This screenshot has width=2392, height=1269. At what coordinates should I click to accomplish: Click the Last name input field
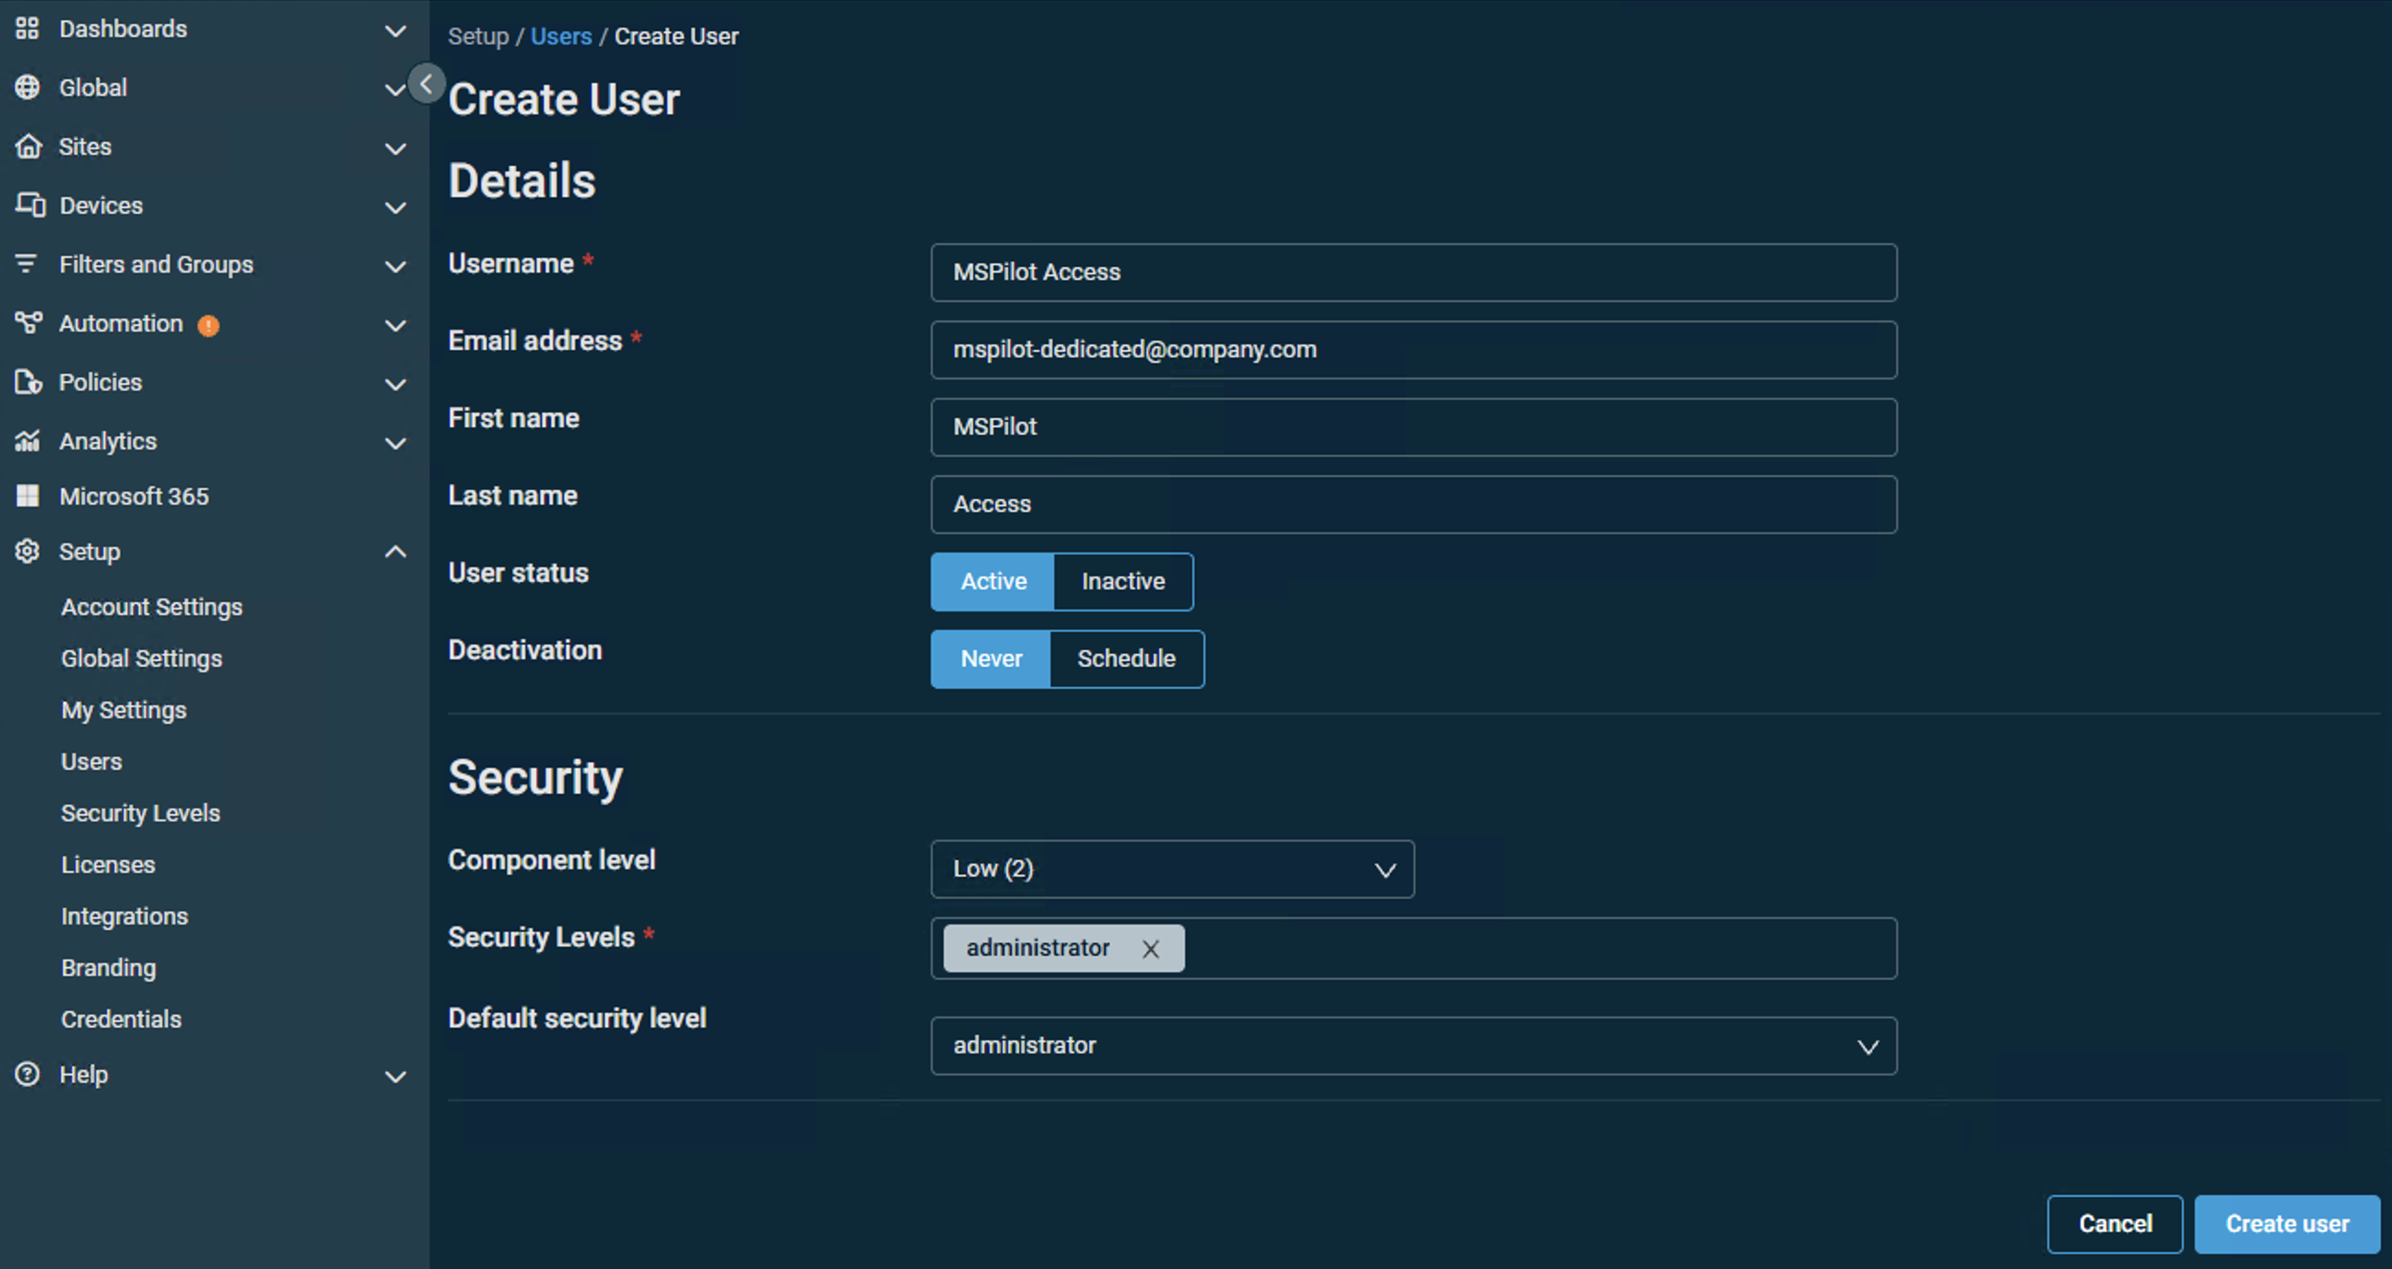[1413, 505]
